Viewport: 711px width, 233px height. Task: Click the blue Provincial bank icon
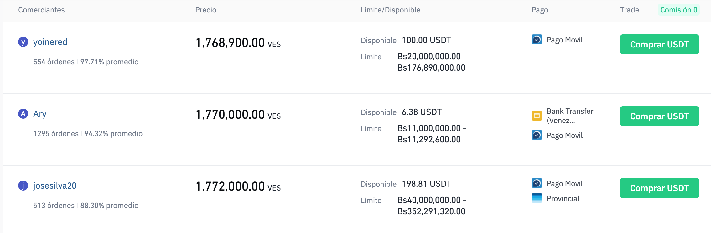(537, 198)
